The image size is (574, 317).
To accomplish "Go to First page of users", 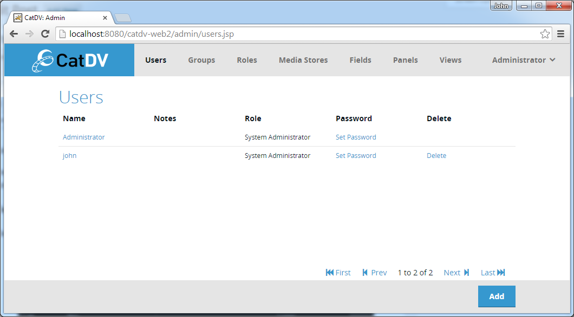I will tap(338, 273).
